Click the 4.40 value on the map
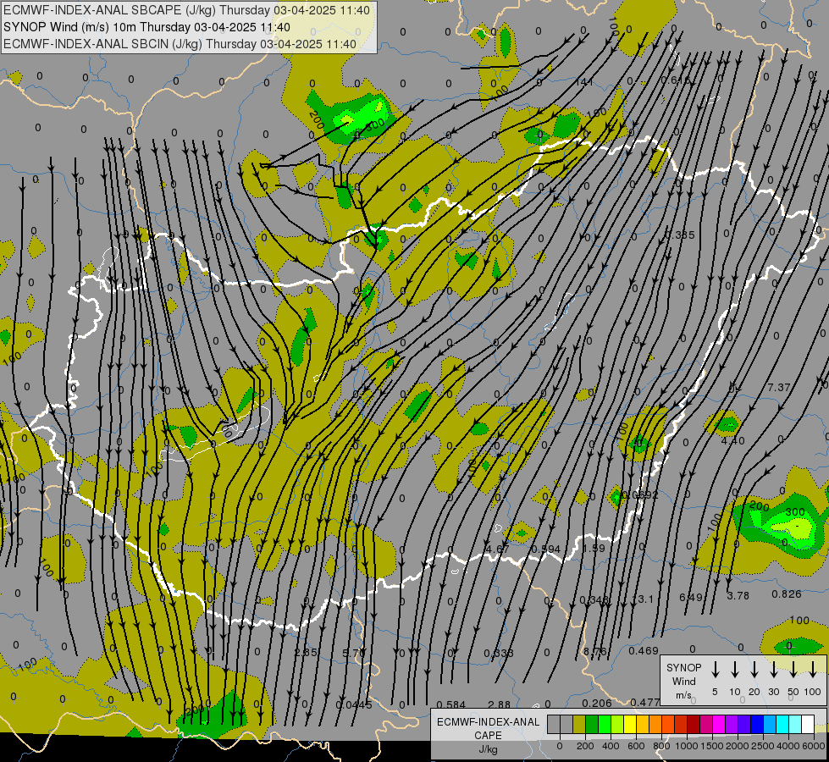 tap(732, 440)
